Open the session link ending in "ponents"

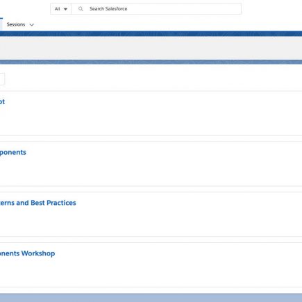click(x=12, y=152)
